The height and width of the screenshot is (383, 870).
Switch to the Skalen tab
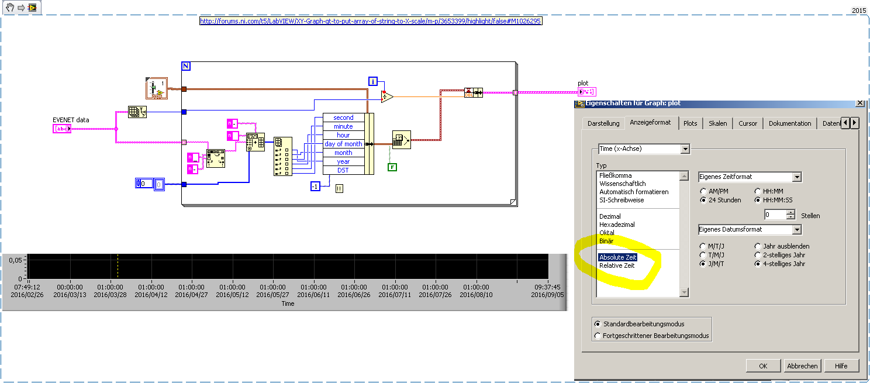717,123
